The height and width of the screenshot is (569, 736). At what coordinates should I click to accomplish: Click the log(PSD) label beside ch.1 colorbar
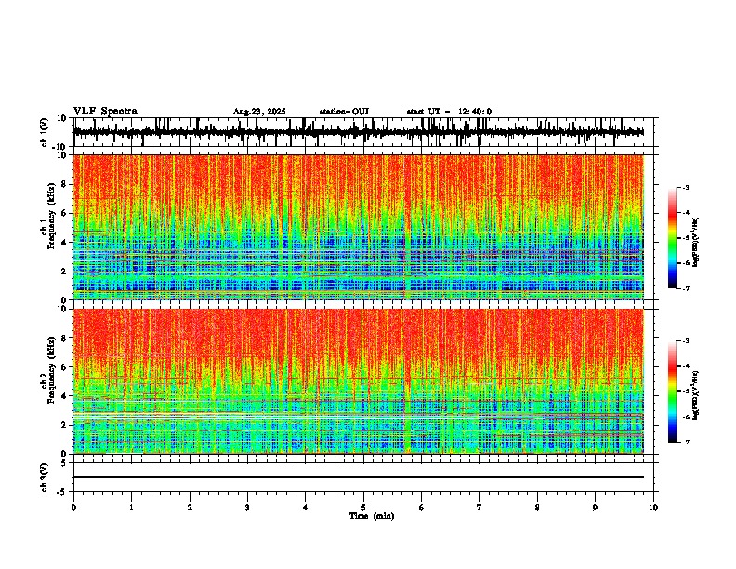(x=695, y=242)
